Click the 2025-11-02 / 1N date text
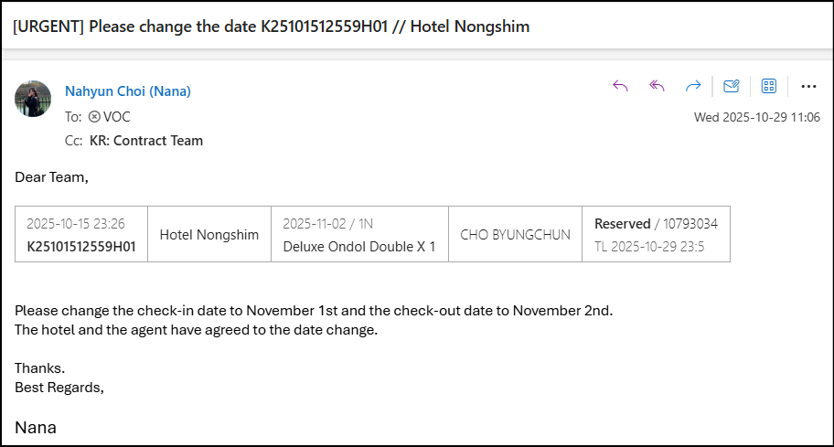Image resolution: width=834 pixels, height=447 pixels. pyautogui.click(x=328, y=223)
